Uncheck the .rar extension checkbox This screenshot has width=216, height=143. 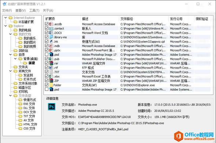click(x=47, y=63)
